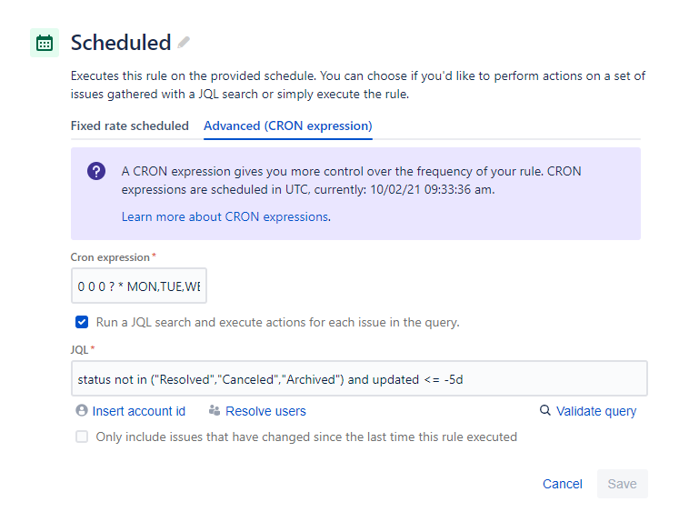Screen dimensions: 689x522
Task: Click the Save button
Action: tap(623, 484)
